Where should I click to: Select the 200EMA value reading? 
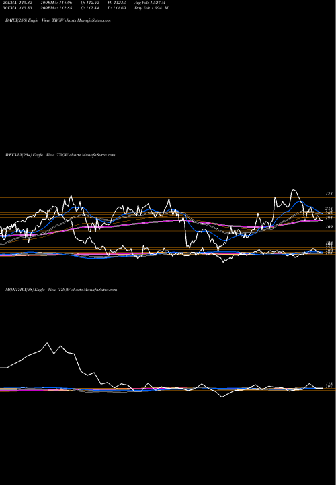pos(56,8)
